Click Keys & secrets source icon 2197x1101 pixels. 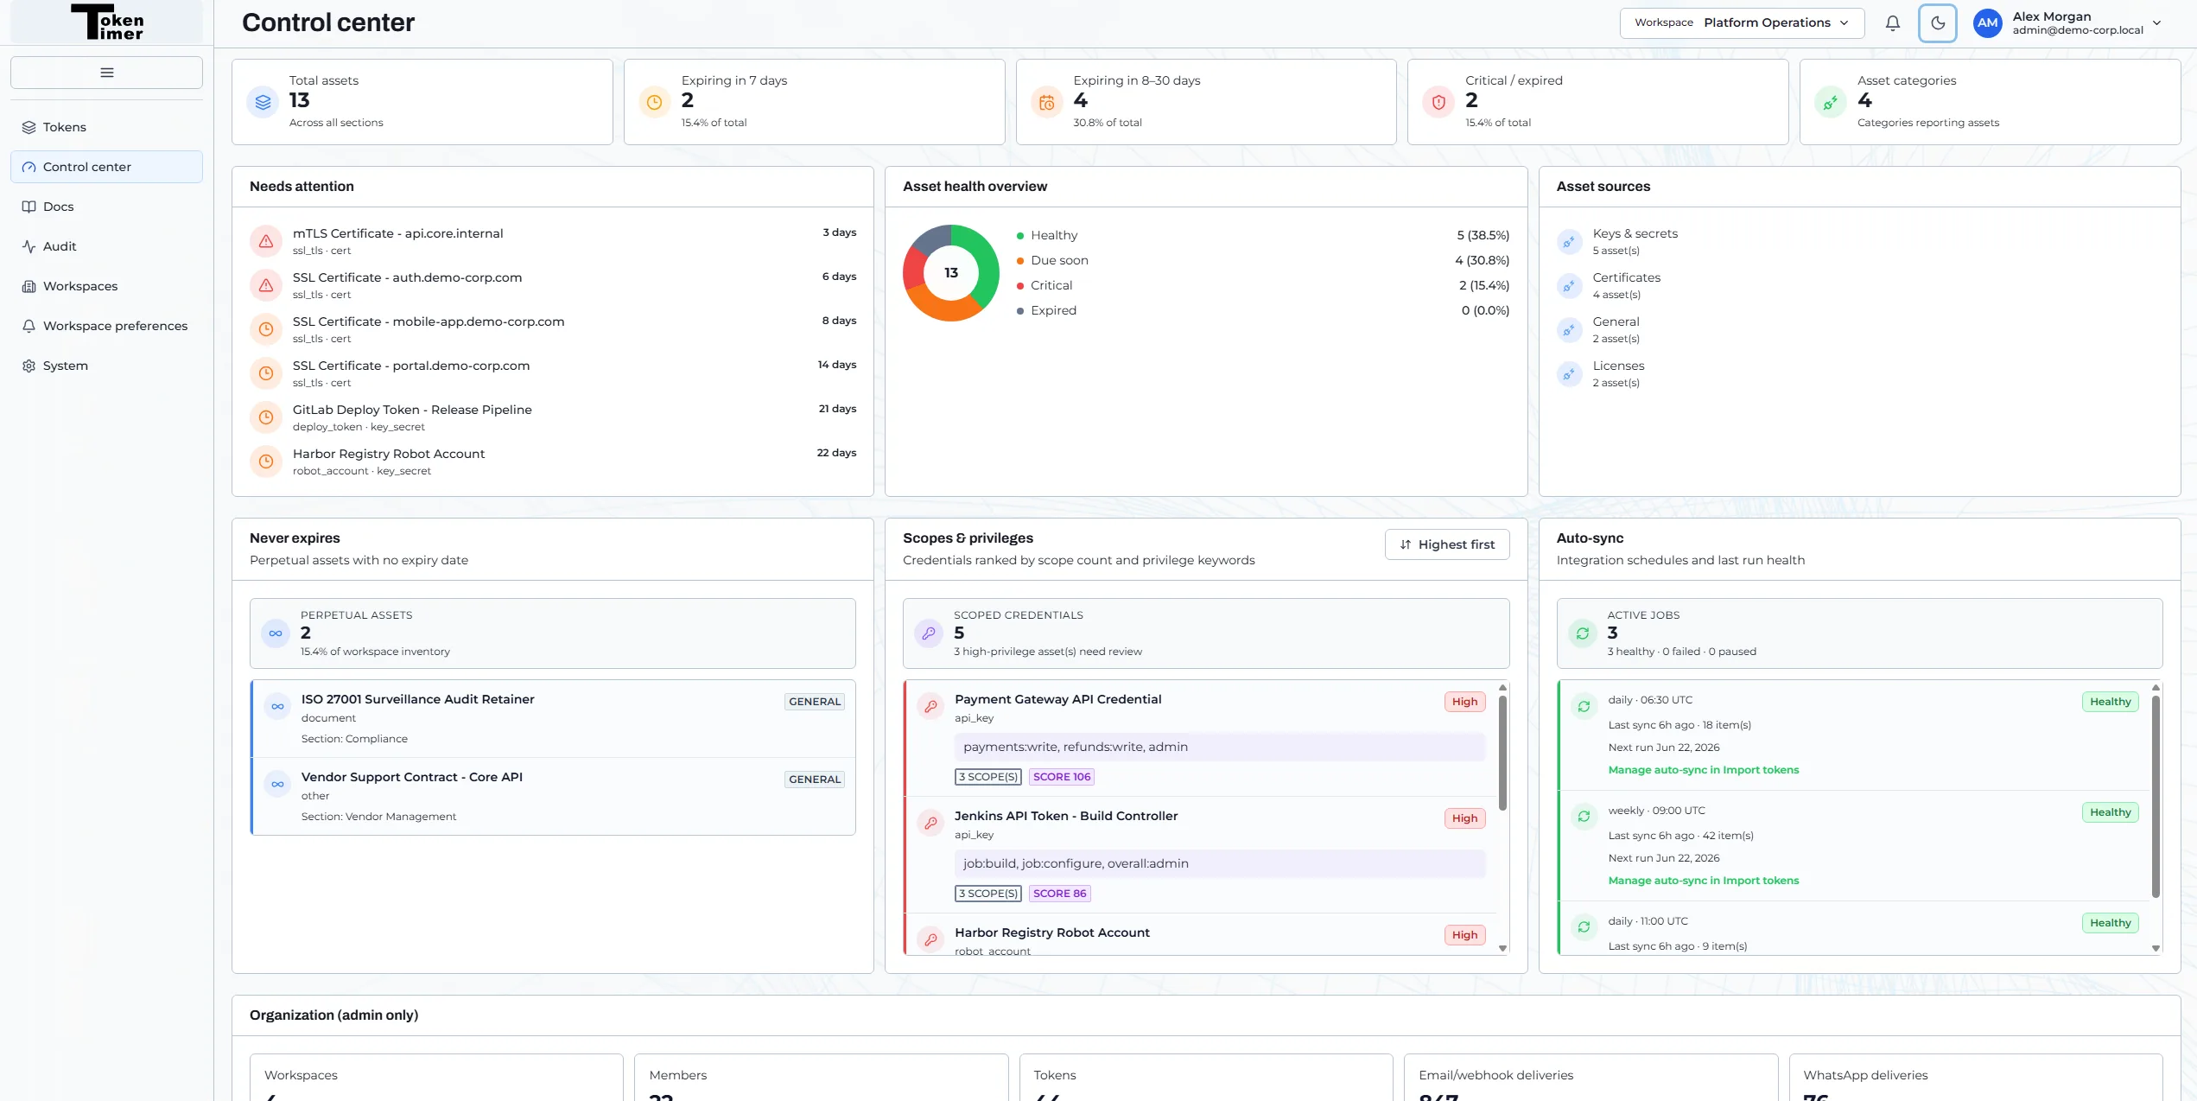[x=1569, y=242]
